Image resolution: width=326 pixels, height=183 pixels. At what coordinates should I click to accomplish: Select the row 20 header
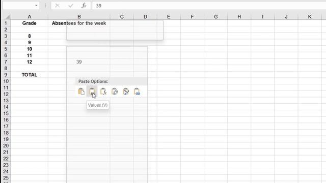[6, 146]
